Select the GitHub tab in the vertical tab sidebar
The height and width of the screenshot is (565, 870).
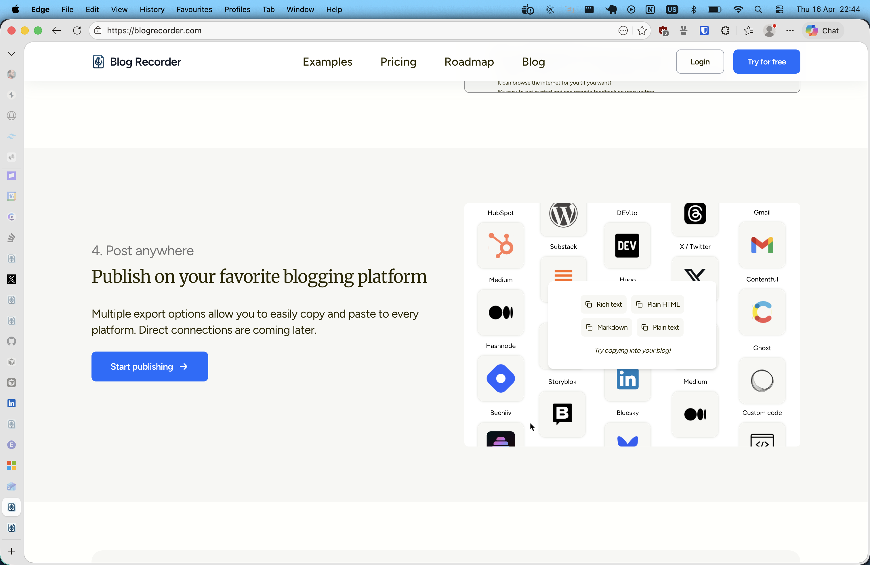(x=11, y=341)
